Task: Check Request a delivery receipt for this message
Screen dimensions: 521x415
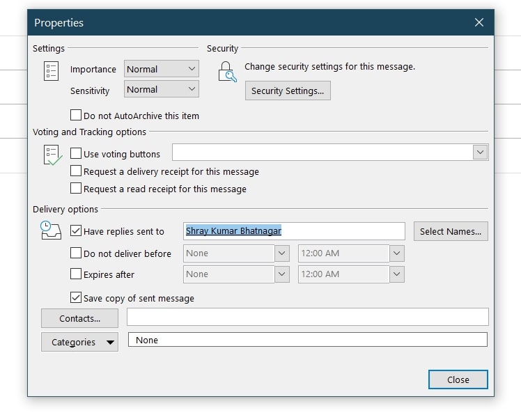Action: (x=76, y=171)
